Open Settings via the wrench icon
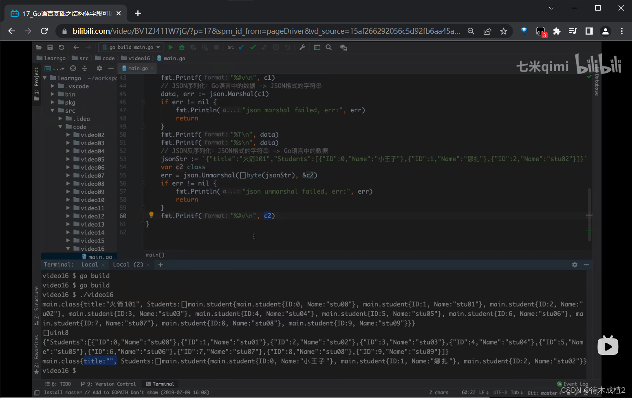632x398 pixels. pos(302,48)
